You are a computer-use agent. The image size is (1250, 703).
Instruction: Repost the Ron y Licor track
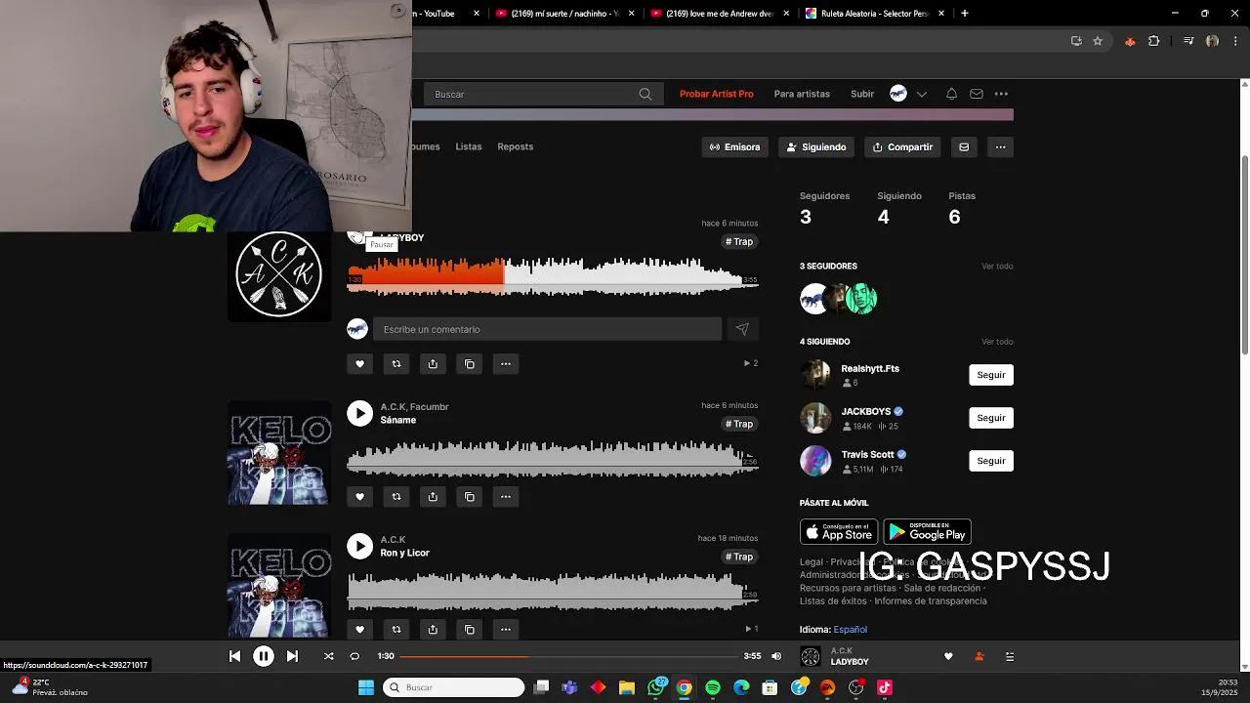click(x=396, y=630)
